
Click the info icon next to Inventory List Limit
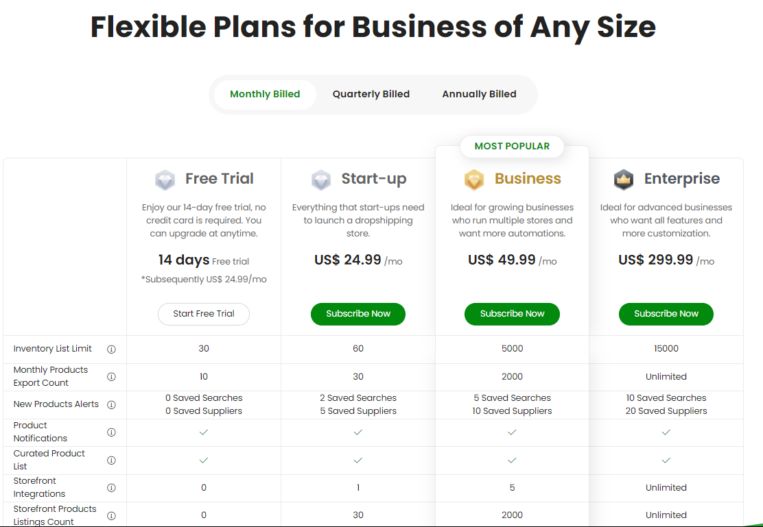(x=111, y=349)
